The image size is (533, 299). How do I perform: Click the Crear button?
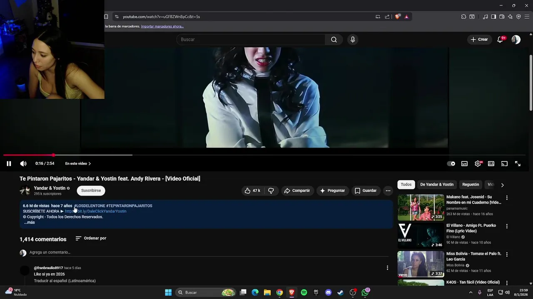click(x=479, y=39)
